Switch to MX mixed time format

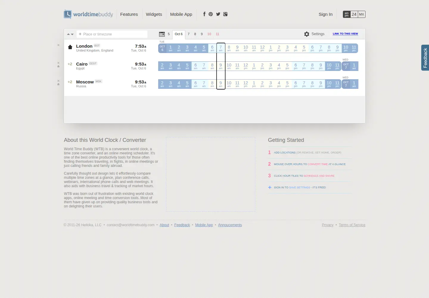(361, 14)
